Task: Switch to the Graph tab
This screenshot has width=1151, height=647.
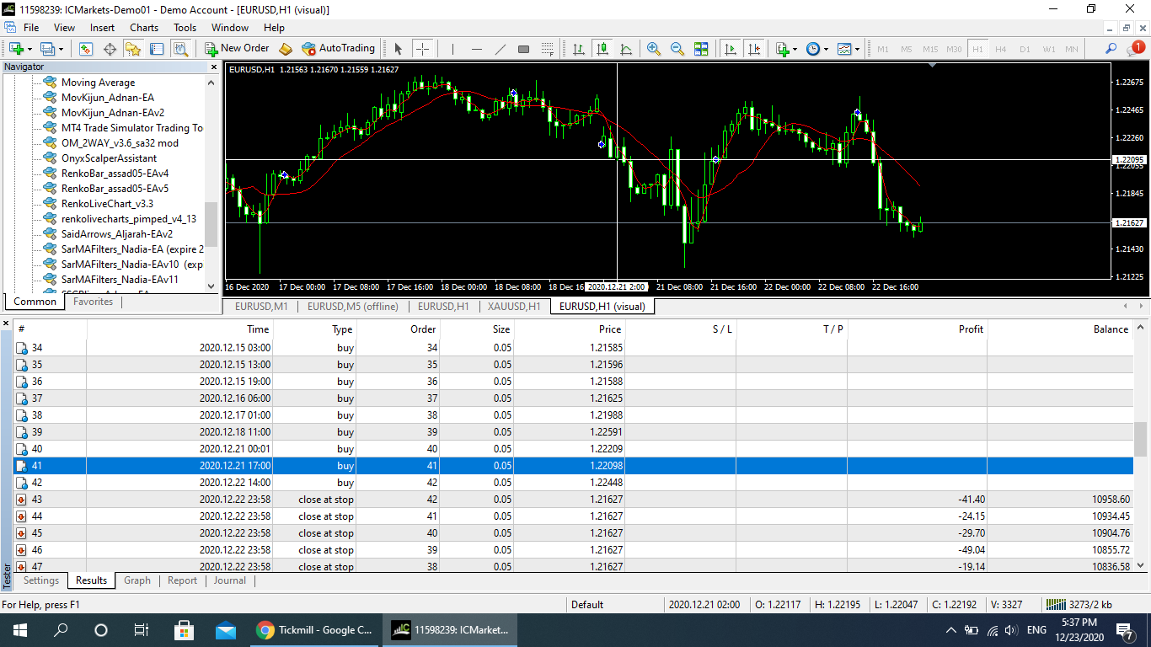Action: (x=137, y=580)
